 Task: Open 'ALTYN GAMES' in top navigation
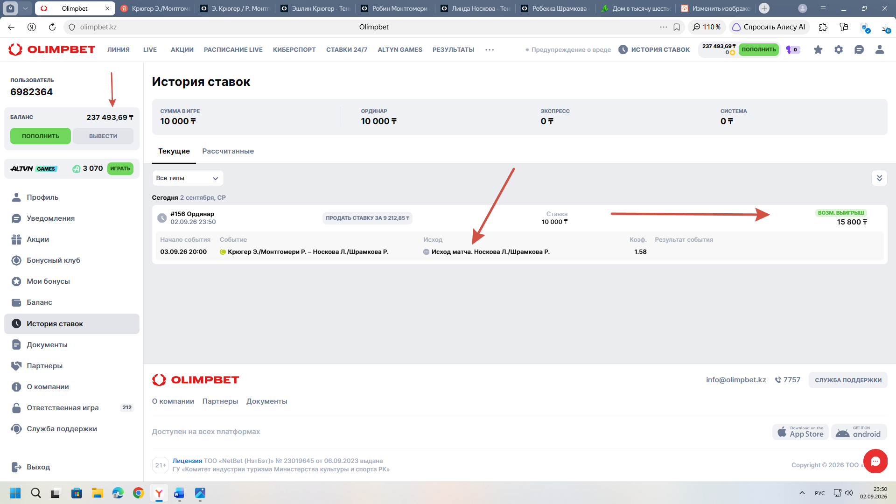pyautogui.click(x=400, y=49)
